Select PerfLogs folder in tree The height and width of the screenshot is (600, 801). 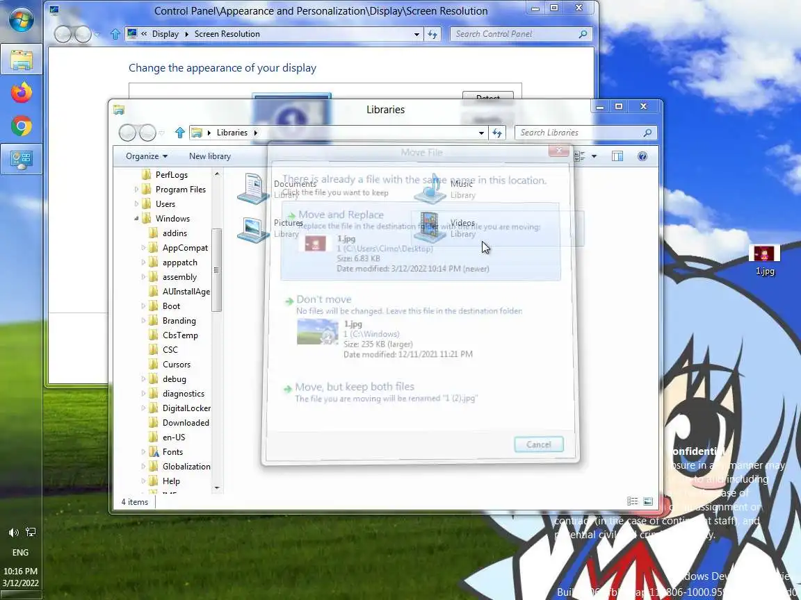pos(171,174)
